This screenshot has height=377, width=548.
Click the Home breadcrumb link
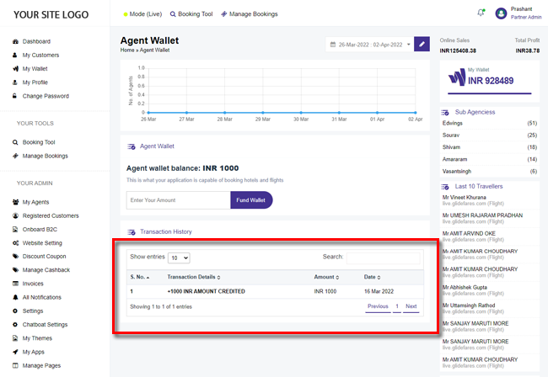(127, 50)
